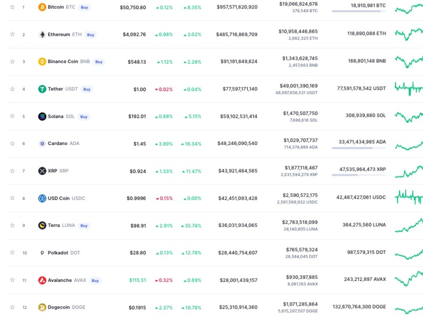423x317 pixels.
Task: Mark Solana as favorite with star
Action: pyautogui.click(x=12, y=116)
